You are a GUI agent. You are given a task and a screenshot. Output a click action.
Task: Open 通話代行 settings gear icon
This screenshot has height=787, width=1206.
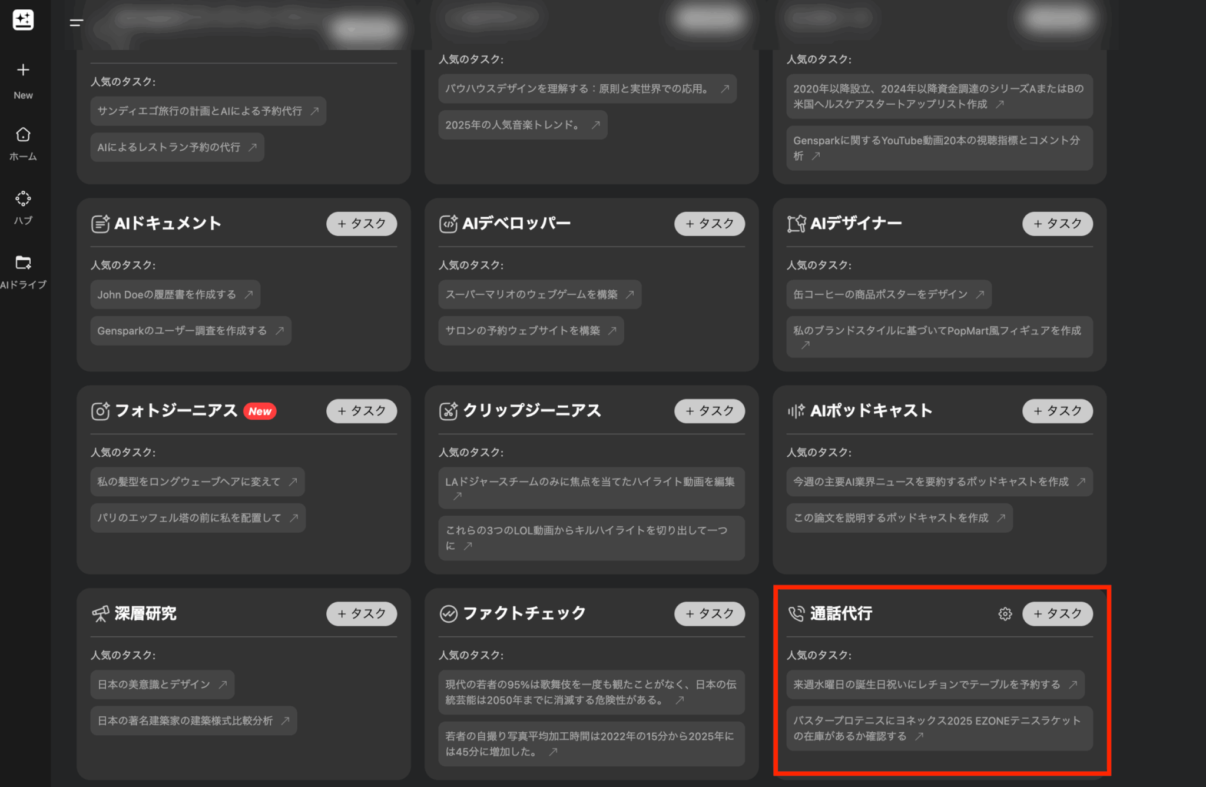point(1005,614)
